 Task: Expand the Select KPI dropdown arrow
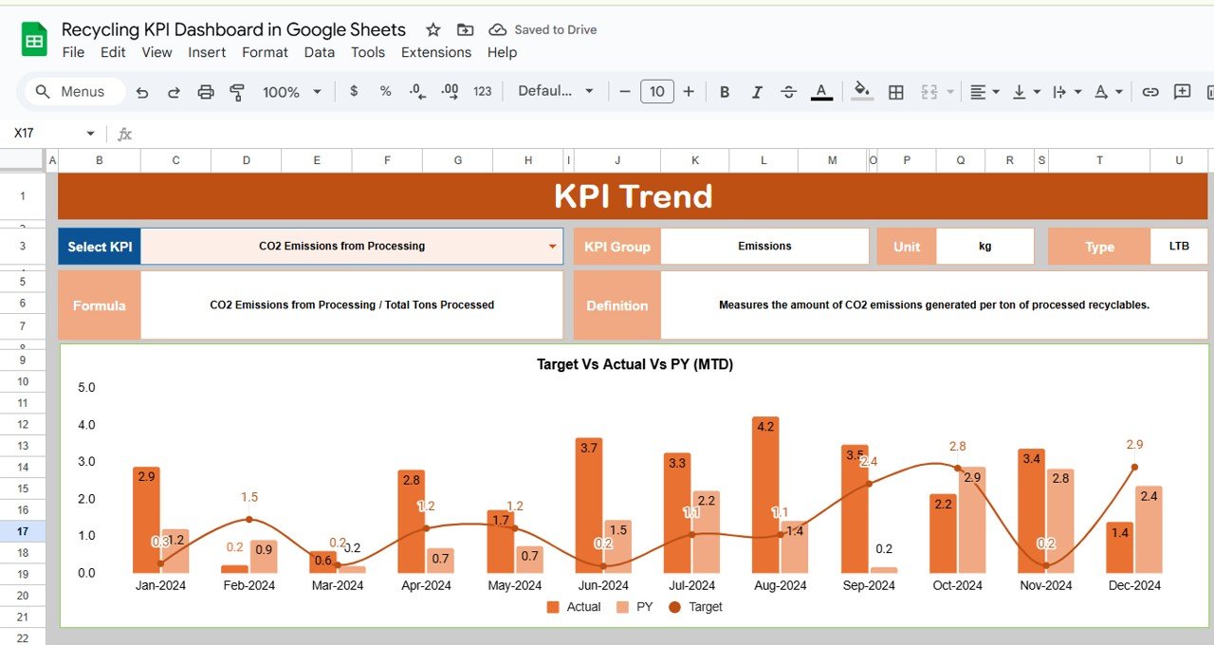(x=552, y=247)
